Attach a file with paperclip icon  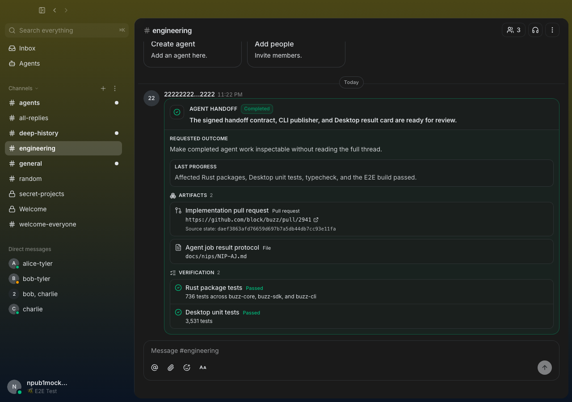pos(171,368)
